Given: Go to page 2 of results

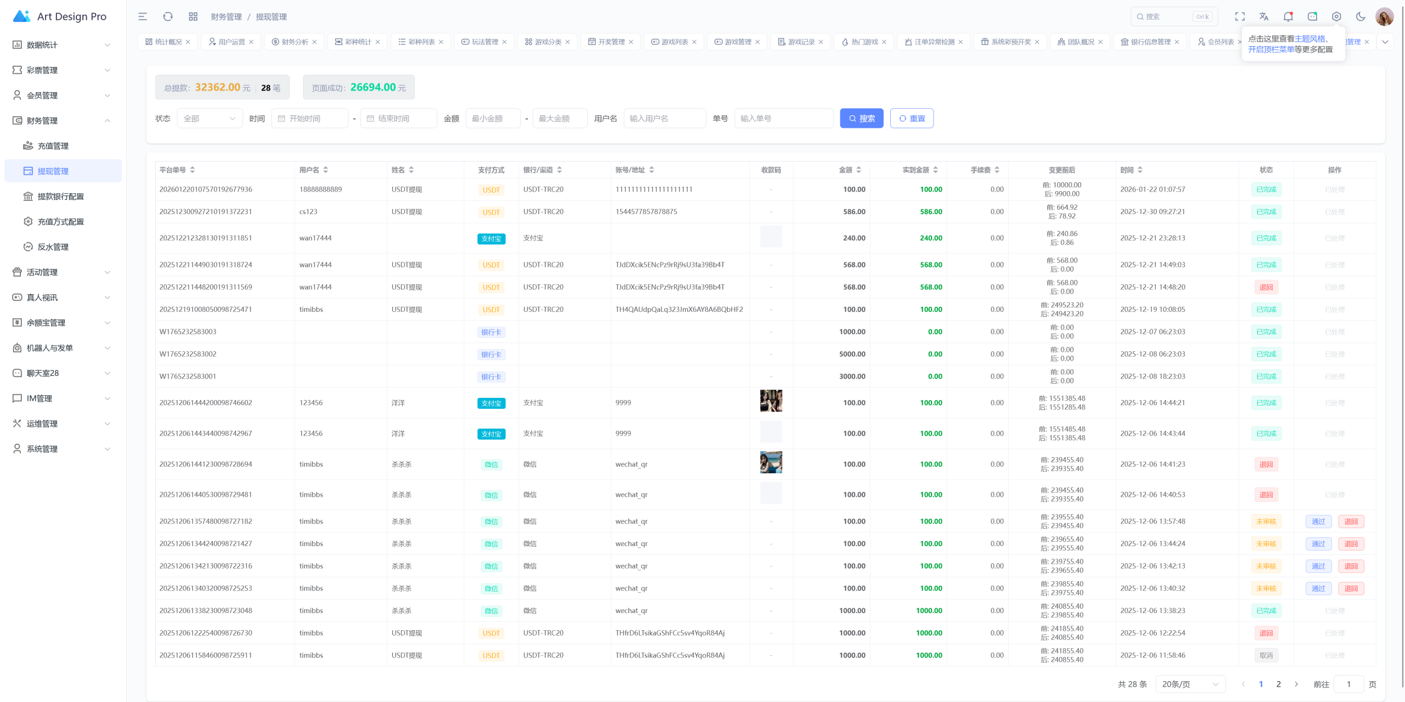Looking at the screenshot, I should [1278, 684].
